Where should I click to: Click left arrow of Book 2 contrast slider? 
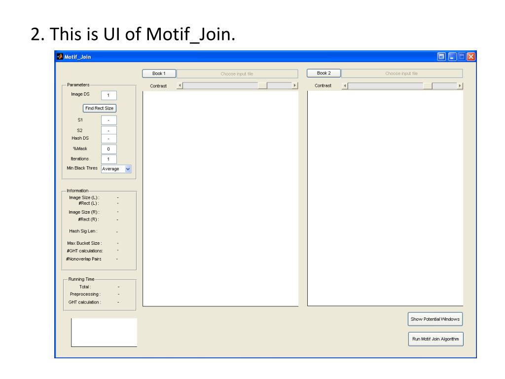coord(345,86)
